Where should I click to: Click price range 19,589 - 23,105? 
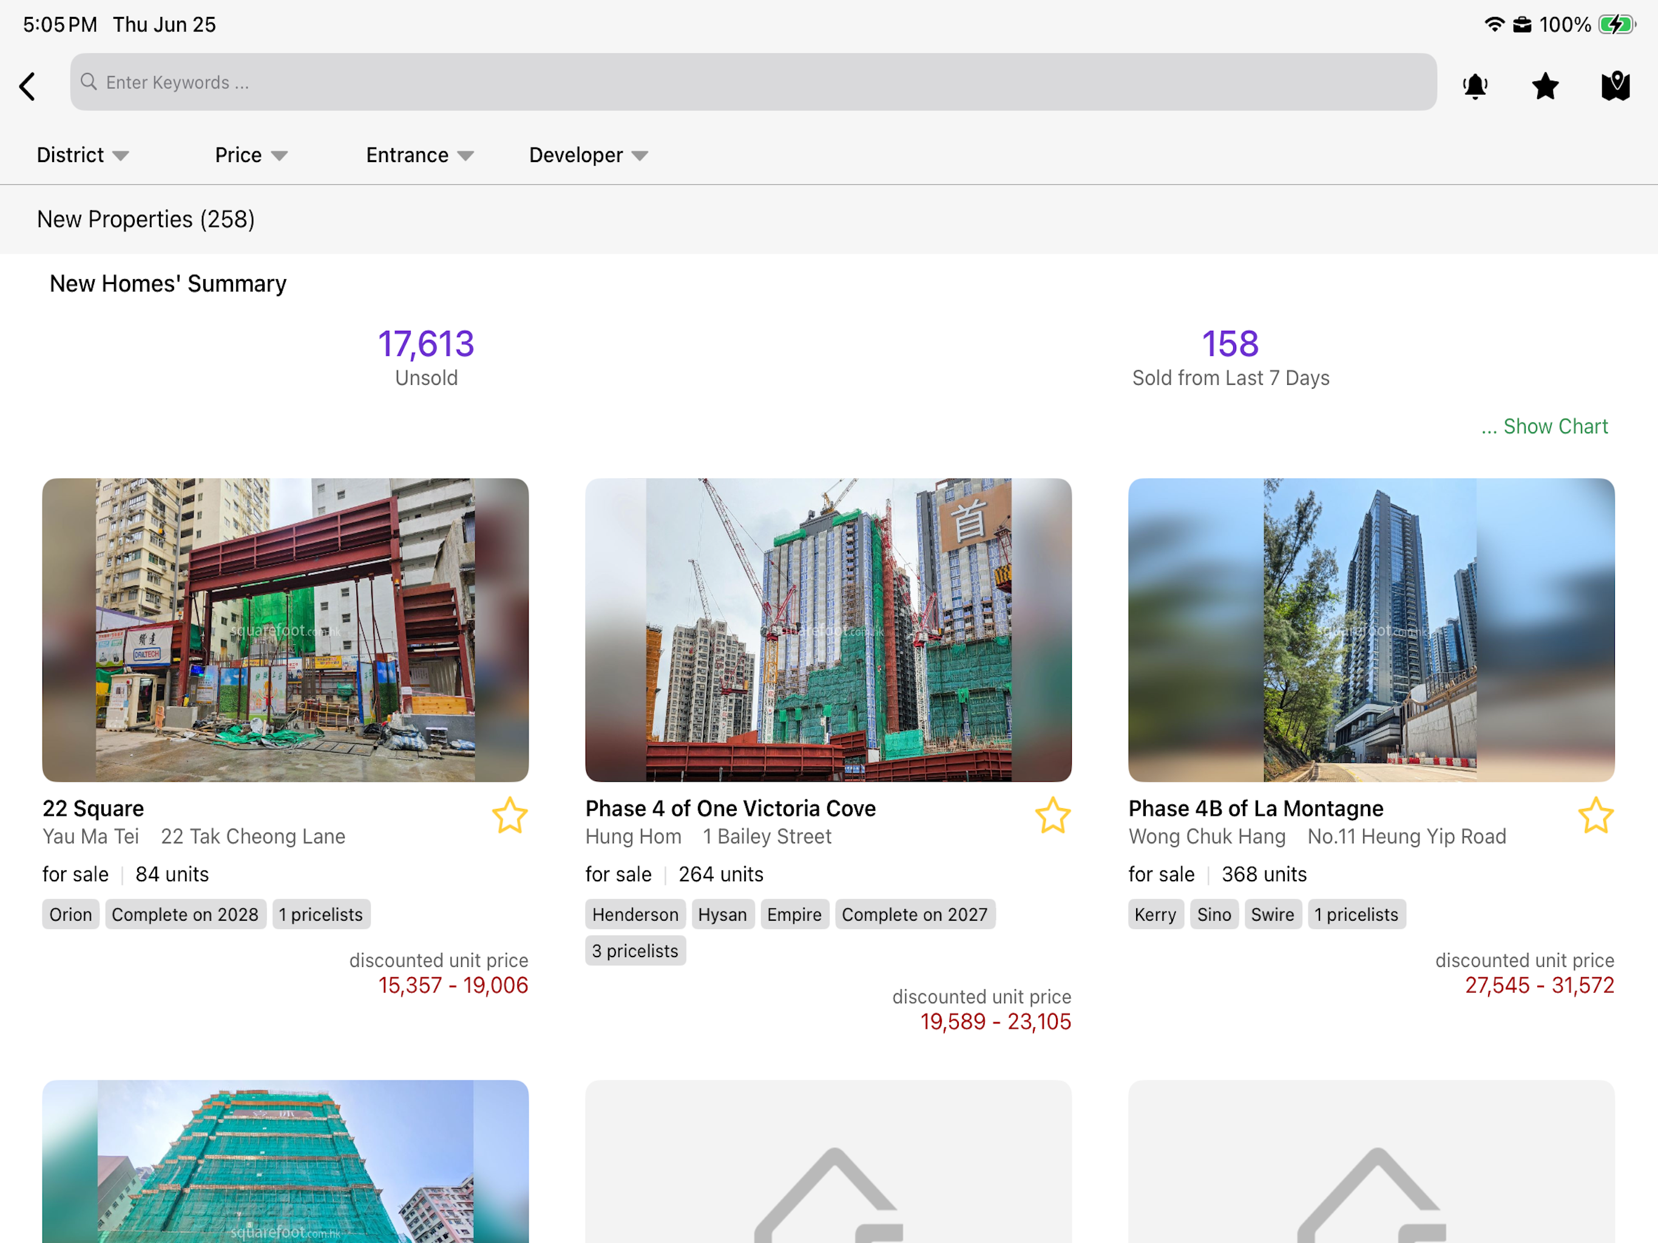[995, 1021]
